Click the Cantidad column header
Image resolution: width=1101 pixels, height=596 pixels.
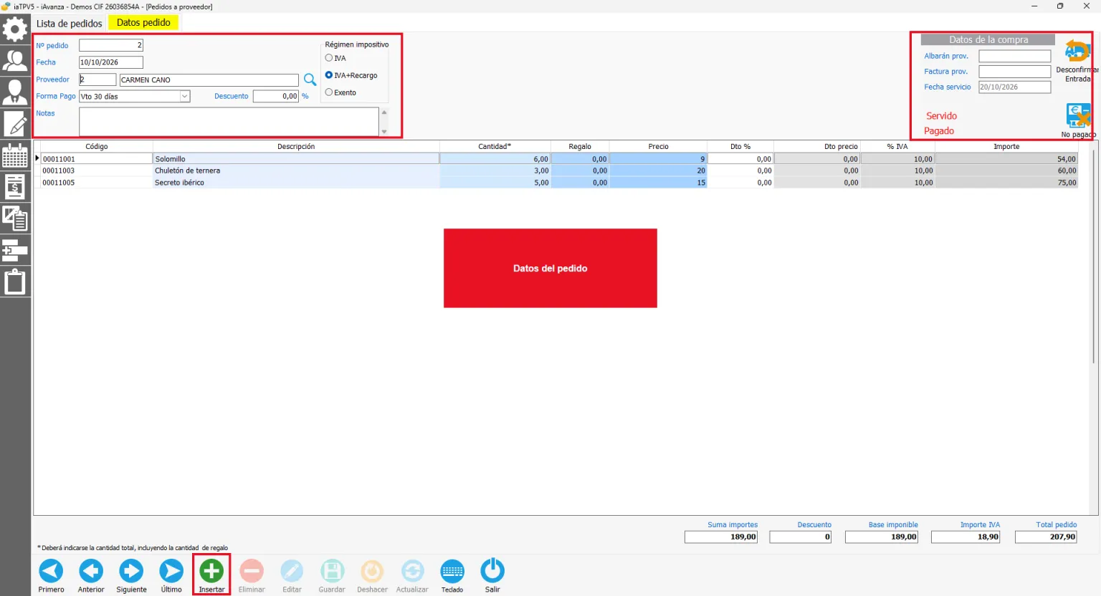(x=495, y=147)
